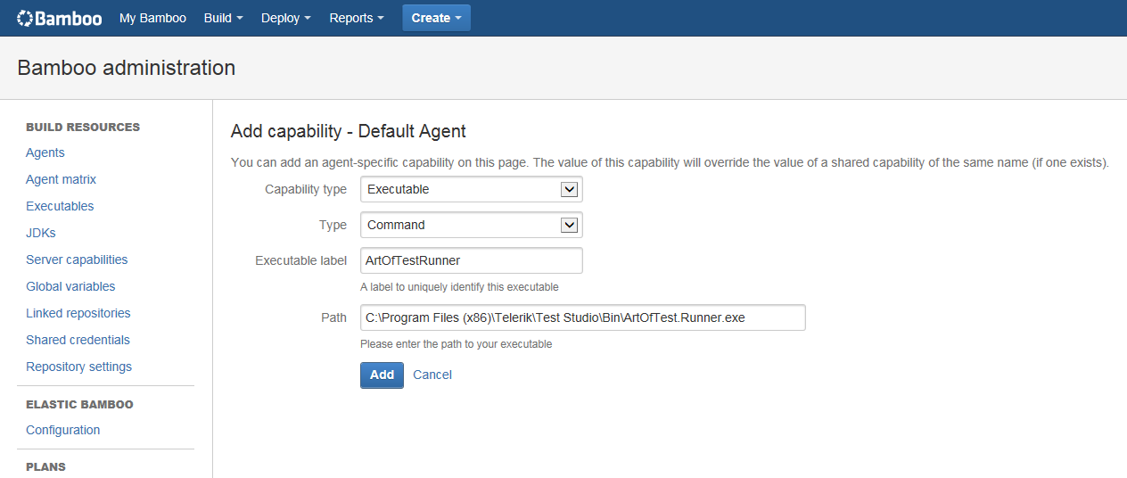Click the Cancel link

[x=432, y=375]
